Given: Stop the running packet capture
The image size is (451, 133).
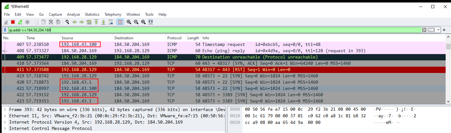Looking at the screenshot, I should [x=13, y=22].
